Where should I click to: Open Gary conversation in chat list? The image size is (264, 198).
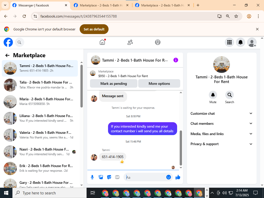pos(40,183)
